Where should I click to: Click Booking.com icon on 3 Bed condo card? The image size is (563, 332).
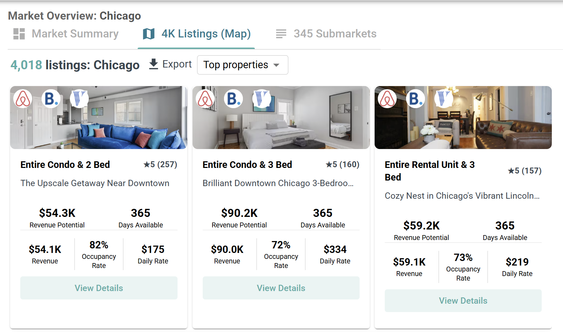pyautogui.click(x=233, y=99)
